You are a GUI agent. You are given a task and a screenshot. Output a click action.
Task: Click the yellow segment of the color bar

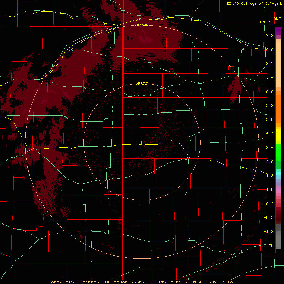pos(279,135)
